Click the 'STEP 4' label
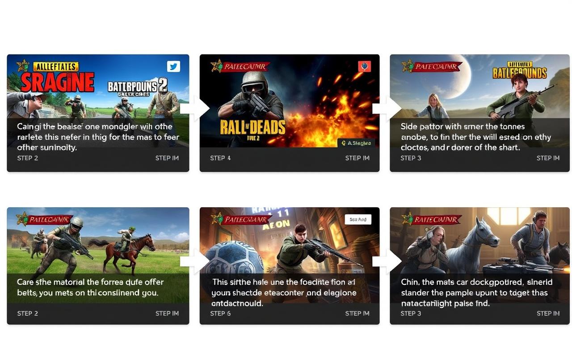Viewport: 572px width, 343px height. tap(220, 158)
